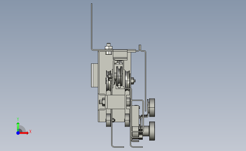
Task: Select the lower right roller wheel
Action: pos(152,131)
